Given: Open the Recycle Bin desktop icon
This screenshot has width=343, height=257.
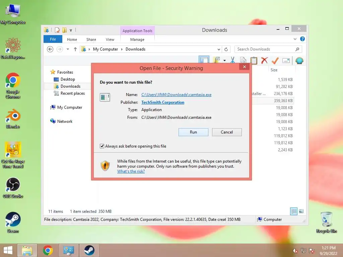Looking at the screenshot, I should coord(326,222).
